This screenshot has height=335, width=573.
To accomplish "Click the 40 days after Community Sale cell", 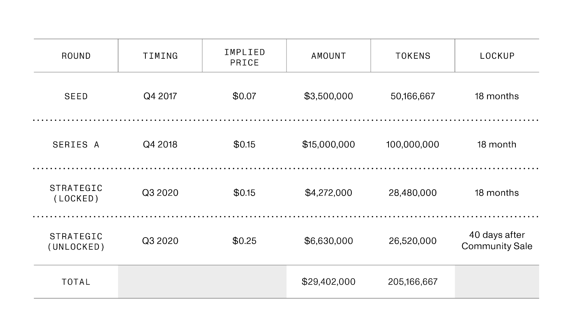I will pyautogui.click(x=497, y=240).
